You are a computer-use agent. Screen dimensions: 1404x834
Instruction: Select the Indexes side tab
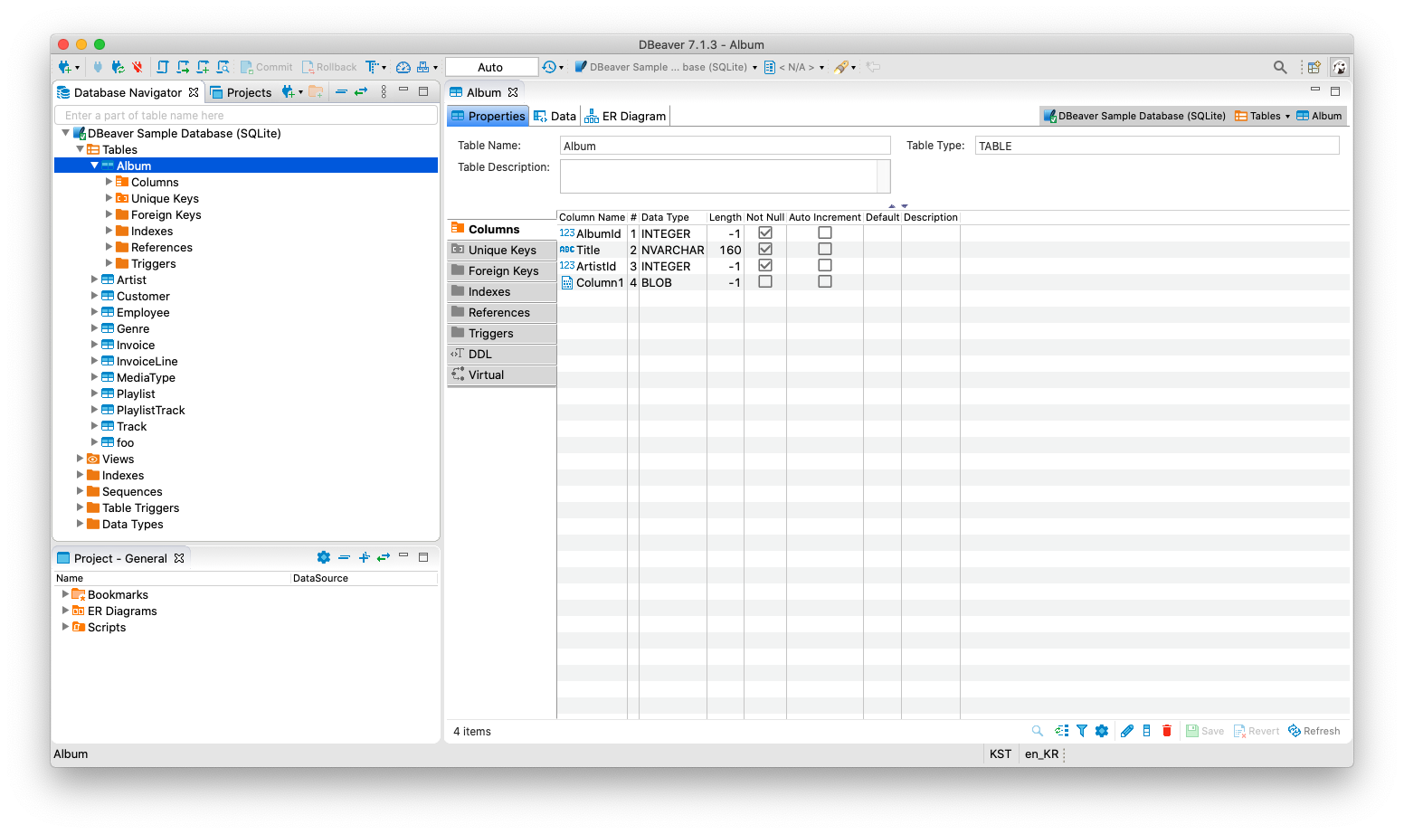[x=501, y=291]
